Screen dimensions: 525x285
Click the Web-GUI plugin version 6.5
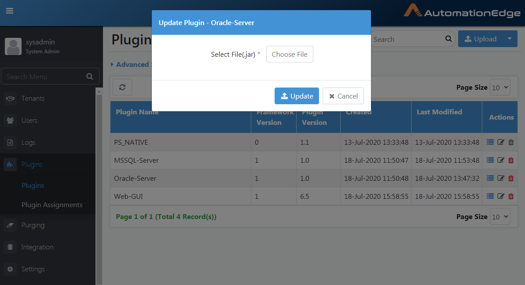305,196
